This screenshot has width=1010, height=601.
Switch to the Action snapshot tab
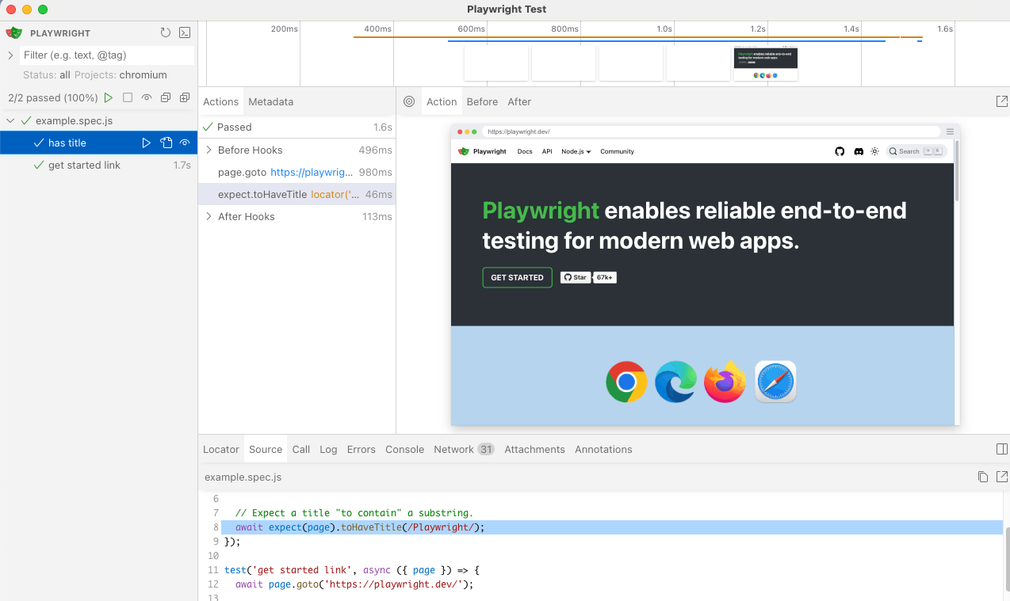(442, 102)
